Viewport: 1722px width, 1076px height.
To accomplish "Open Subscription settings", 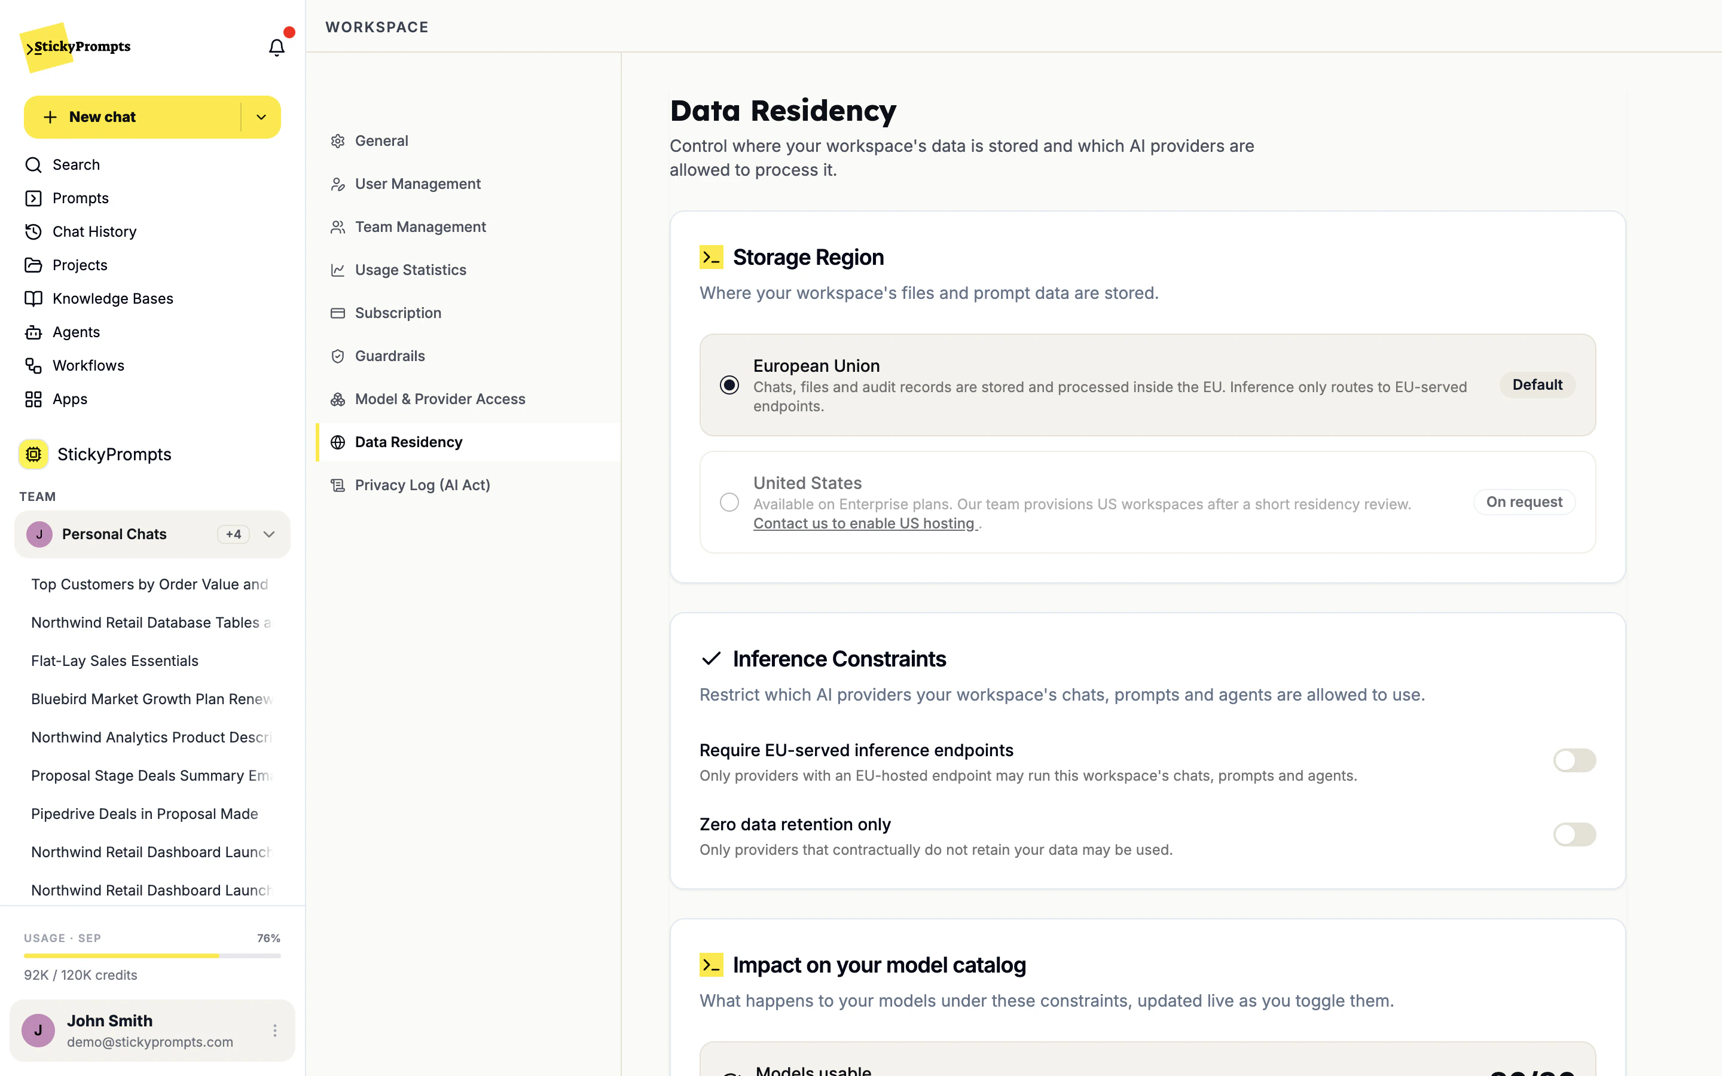I will [468, 313].
